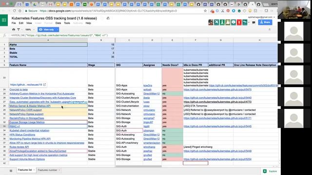Open the Features list tab dropdown arrow
This screenshot has width=312, height=175.
click(34, 170)
